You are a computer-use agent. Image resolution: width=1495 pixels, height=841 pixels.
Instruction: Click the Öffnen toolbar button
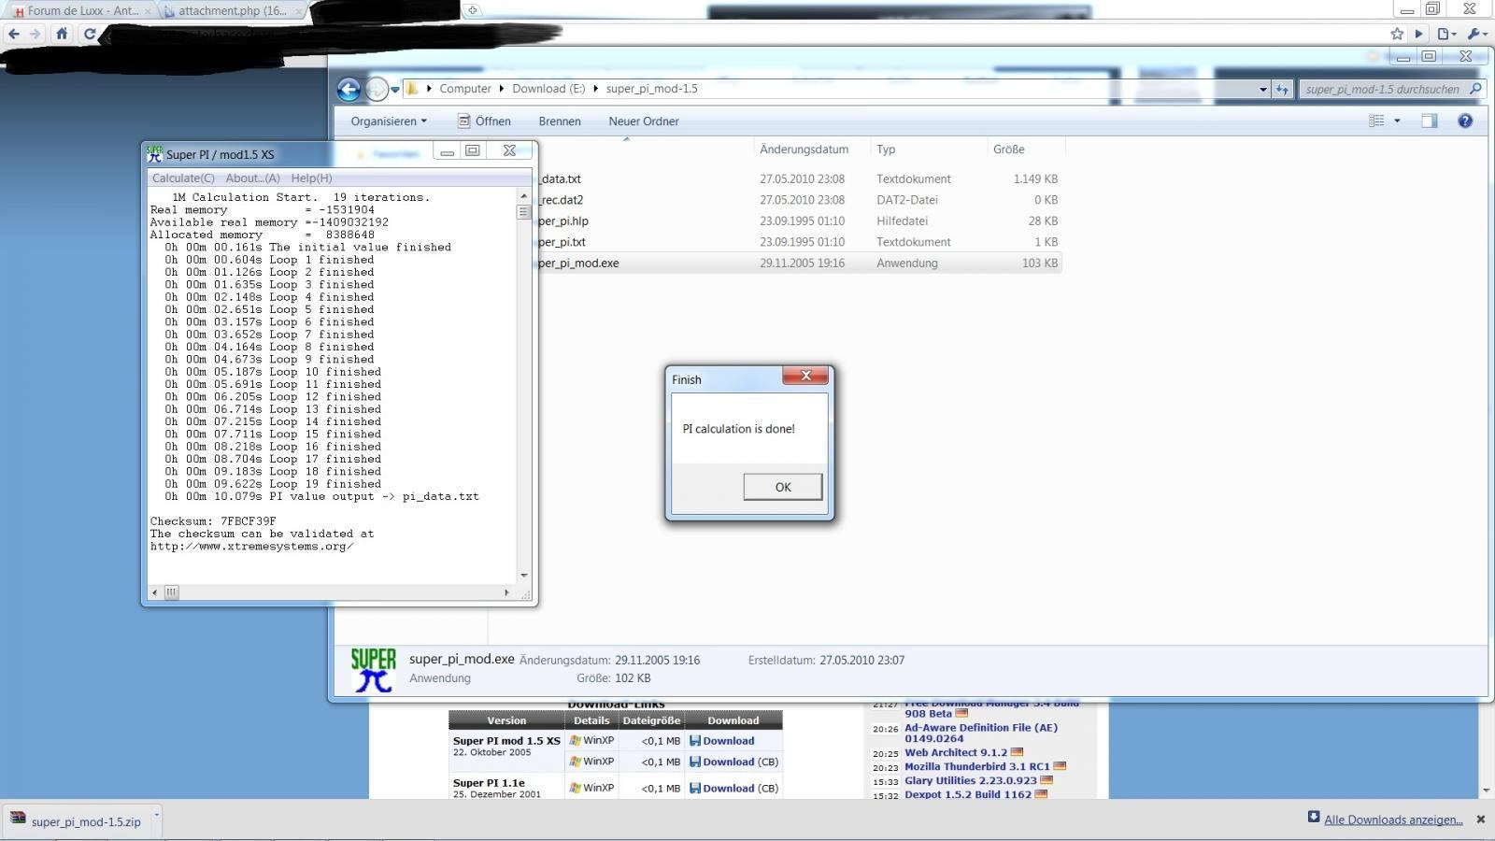pos(484,121)
